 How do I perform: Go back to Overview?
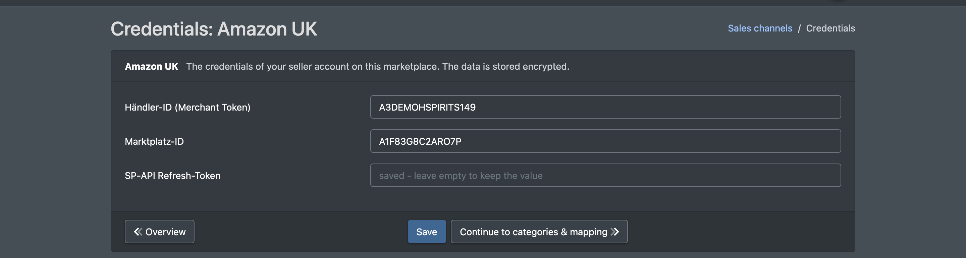[x=159, y=232]
